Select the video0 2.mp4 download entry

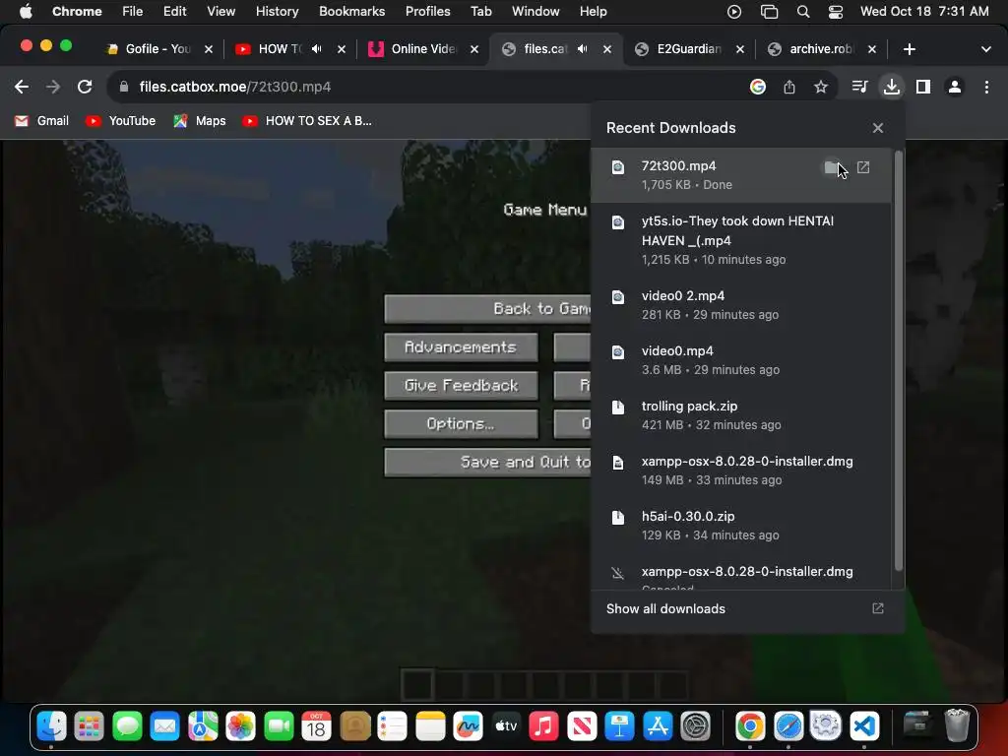coord(740,305)
